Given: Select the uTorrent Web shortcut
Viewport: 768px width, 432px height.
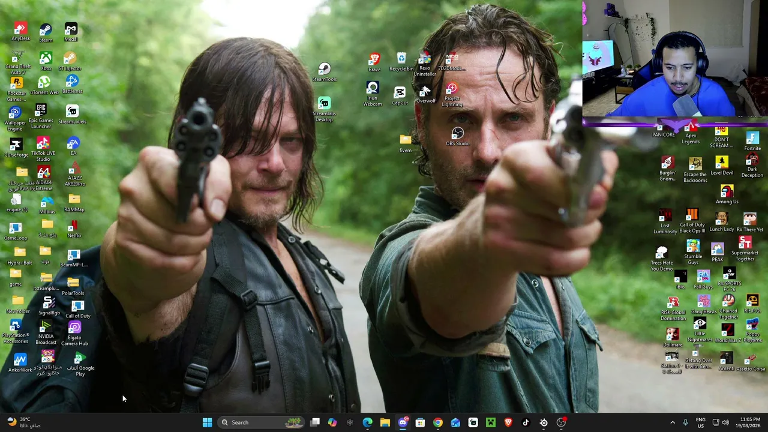Looking at the screenshot, I should pyautogui.click(x=44, y=86).
